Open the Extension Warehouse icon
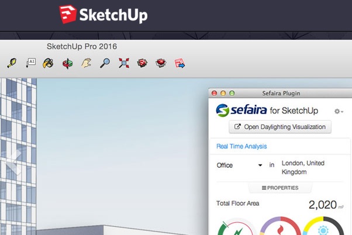352x235 pixels. point(161,63)
